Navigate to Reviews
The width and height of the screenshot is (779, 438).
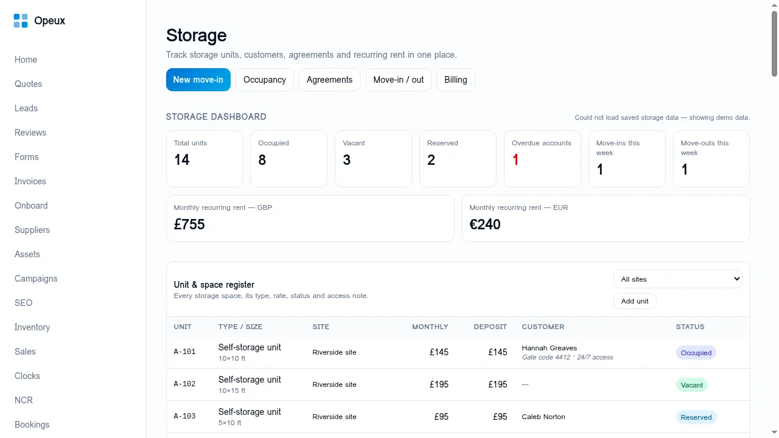point(30,133)
